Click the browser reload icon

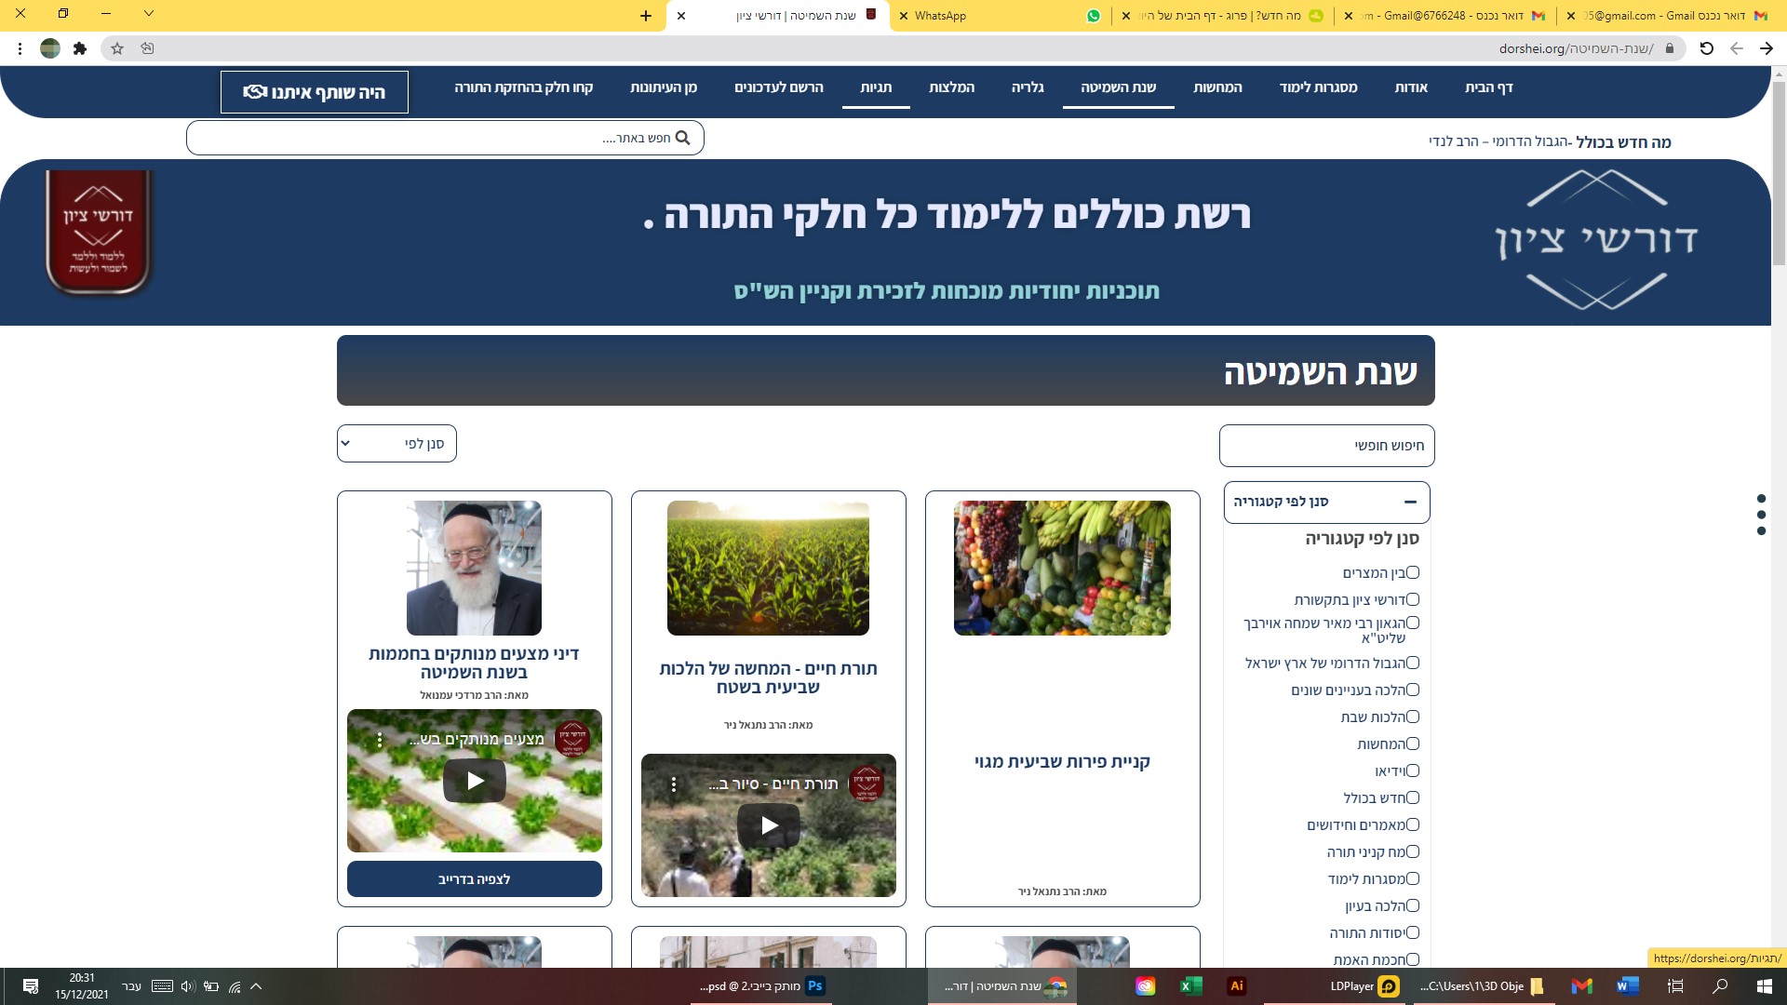pyautogui.click(x=1706, y=48)
